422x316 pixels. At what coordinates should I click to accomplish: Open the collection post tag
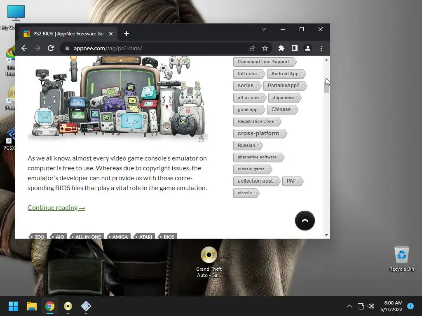point(257,181)
